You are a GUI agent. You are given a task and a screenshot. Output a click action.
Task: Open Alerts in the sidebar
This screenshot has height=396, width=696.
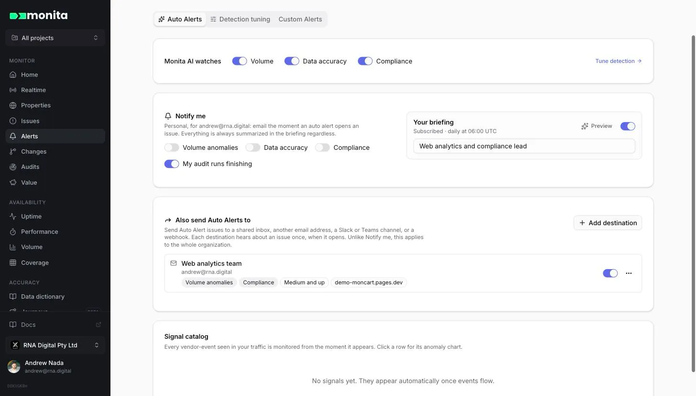click(55, 136)
